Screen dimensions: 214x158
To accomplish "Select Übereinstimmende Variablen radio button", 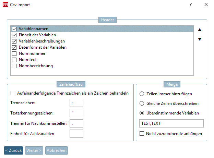I will [x=142, y=113].
